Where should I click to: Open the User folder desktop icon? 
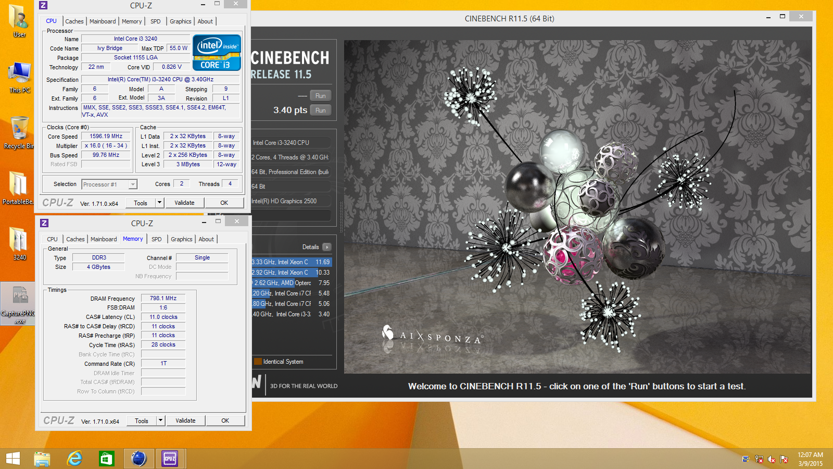[x=19, y=21]
